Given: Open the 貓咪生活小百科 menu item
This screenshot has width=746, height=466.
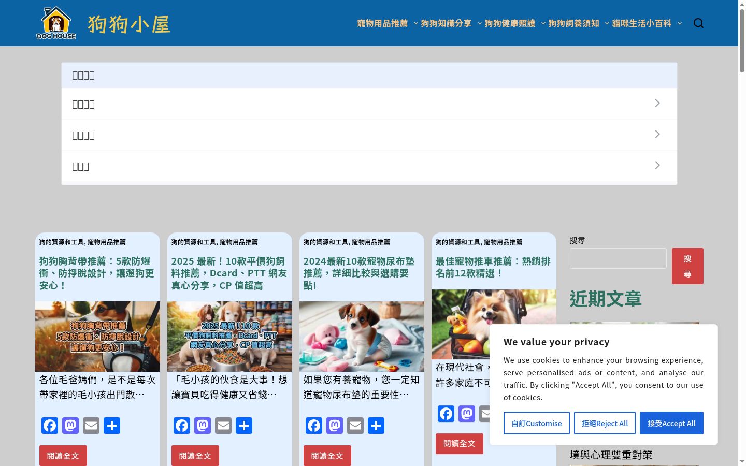Looking at the screenshot, I should (x=641, y=23).
